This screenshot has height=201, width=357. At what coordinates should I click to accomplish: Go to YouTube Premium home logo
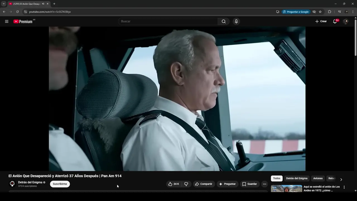point(23,21)
